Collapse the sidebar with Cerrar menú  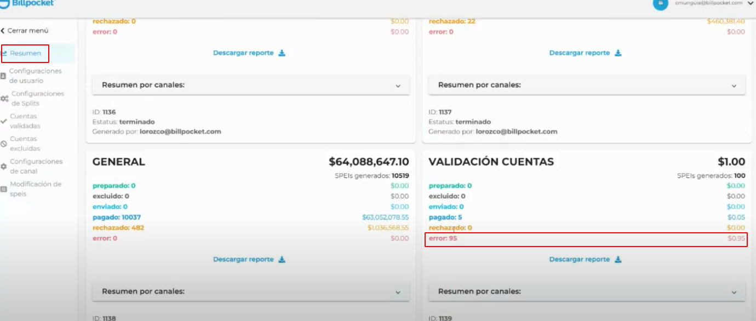(x=25, y=31)
